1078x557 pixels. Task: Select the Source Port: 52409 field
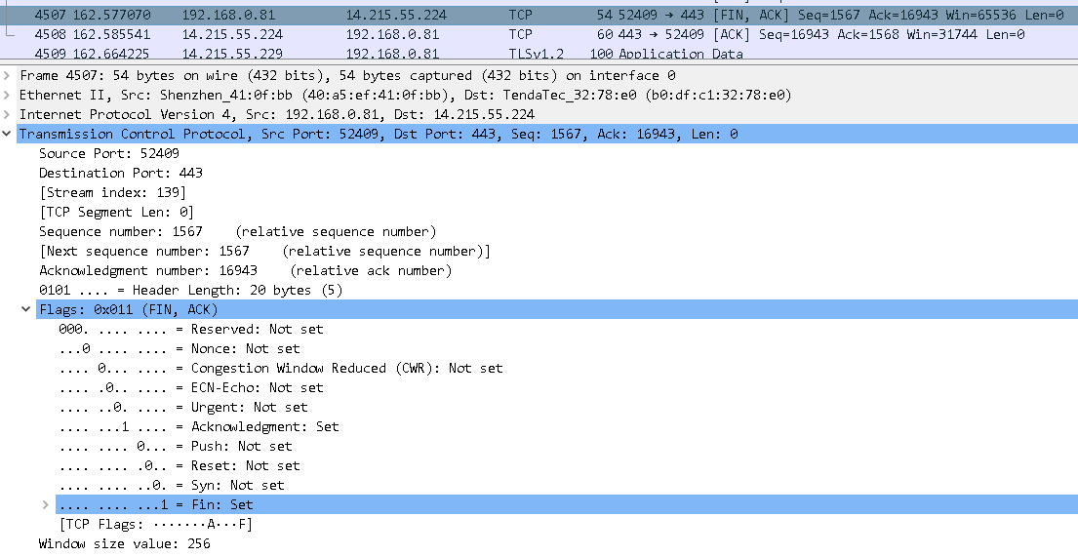click(109, 153)
